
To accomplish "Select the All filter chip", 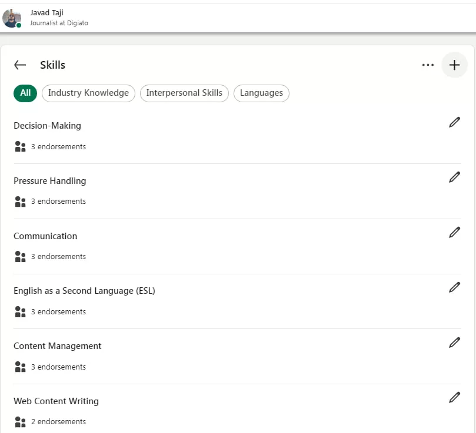I will [x=25, y=93].
